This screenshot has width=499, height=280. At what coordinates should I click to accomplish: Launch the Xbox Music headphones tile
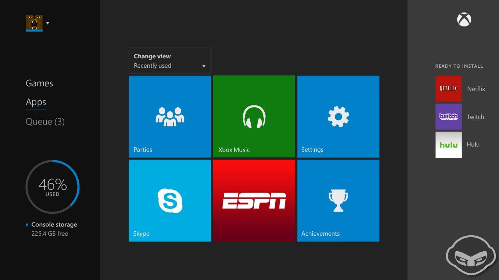tap(254, 117)
